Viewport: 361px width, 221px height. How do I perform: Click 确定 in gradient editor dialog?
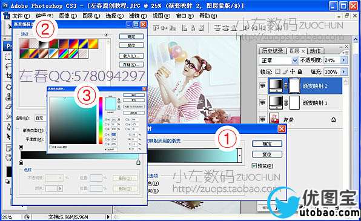pyautogui.click(x=131, y=36)
